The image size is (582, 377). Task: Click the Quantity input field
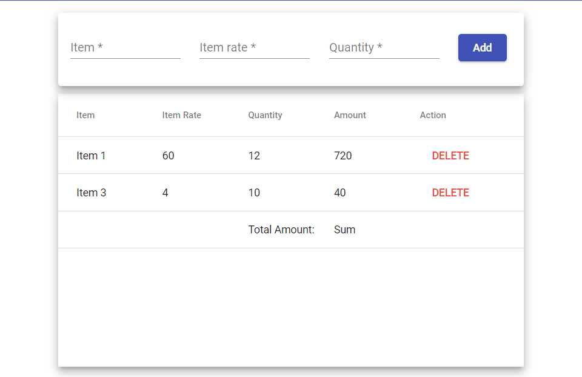pos(383,47)
